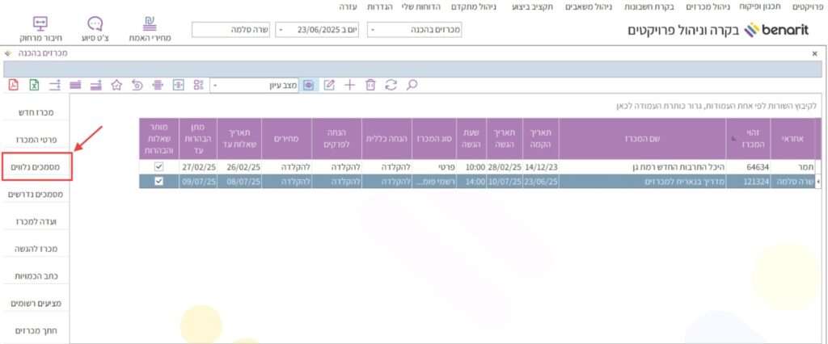The width and height of the screenshot is (828, 344).
Task: Export the table to Excel
Action: pos(35,84)
